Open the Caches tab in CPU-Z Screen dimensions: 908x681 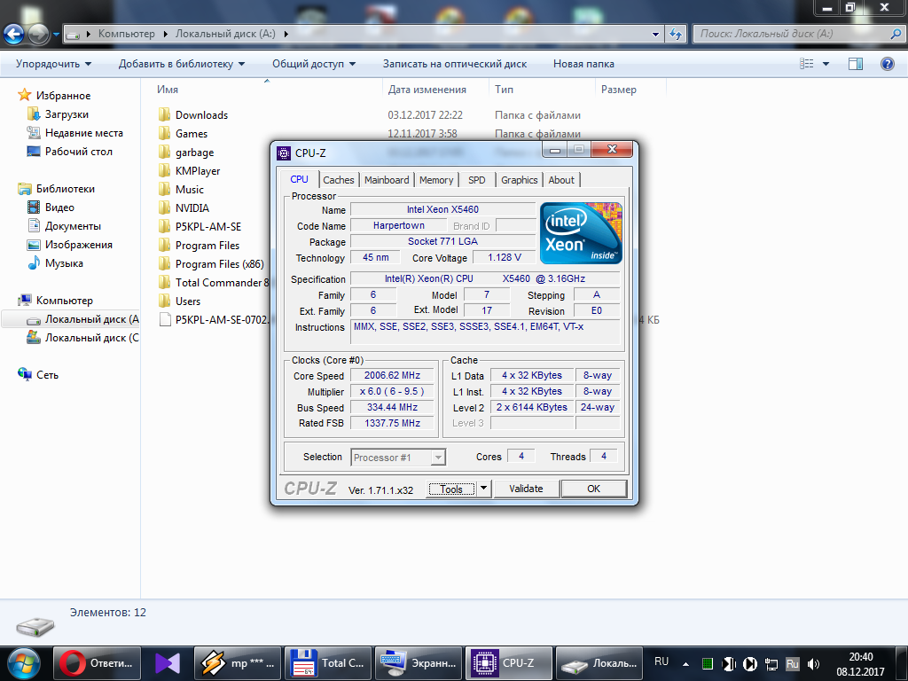tap(339, 180)
